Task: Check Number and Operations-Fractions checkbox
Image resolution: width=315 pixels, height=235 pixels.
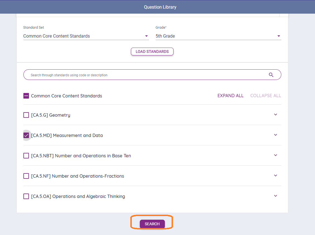Action: tap(26, 176)
